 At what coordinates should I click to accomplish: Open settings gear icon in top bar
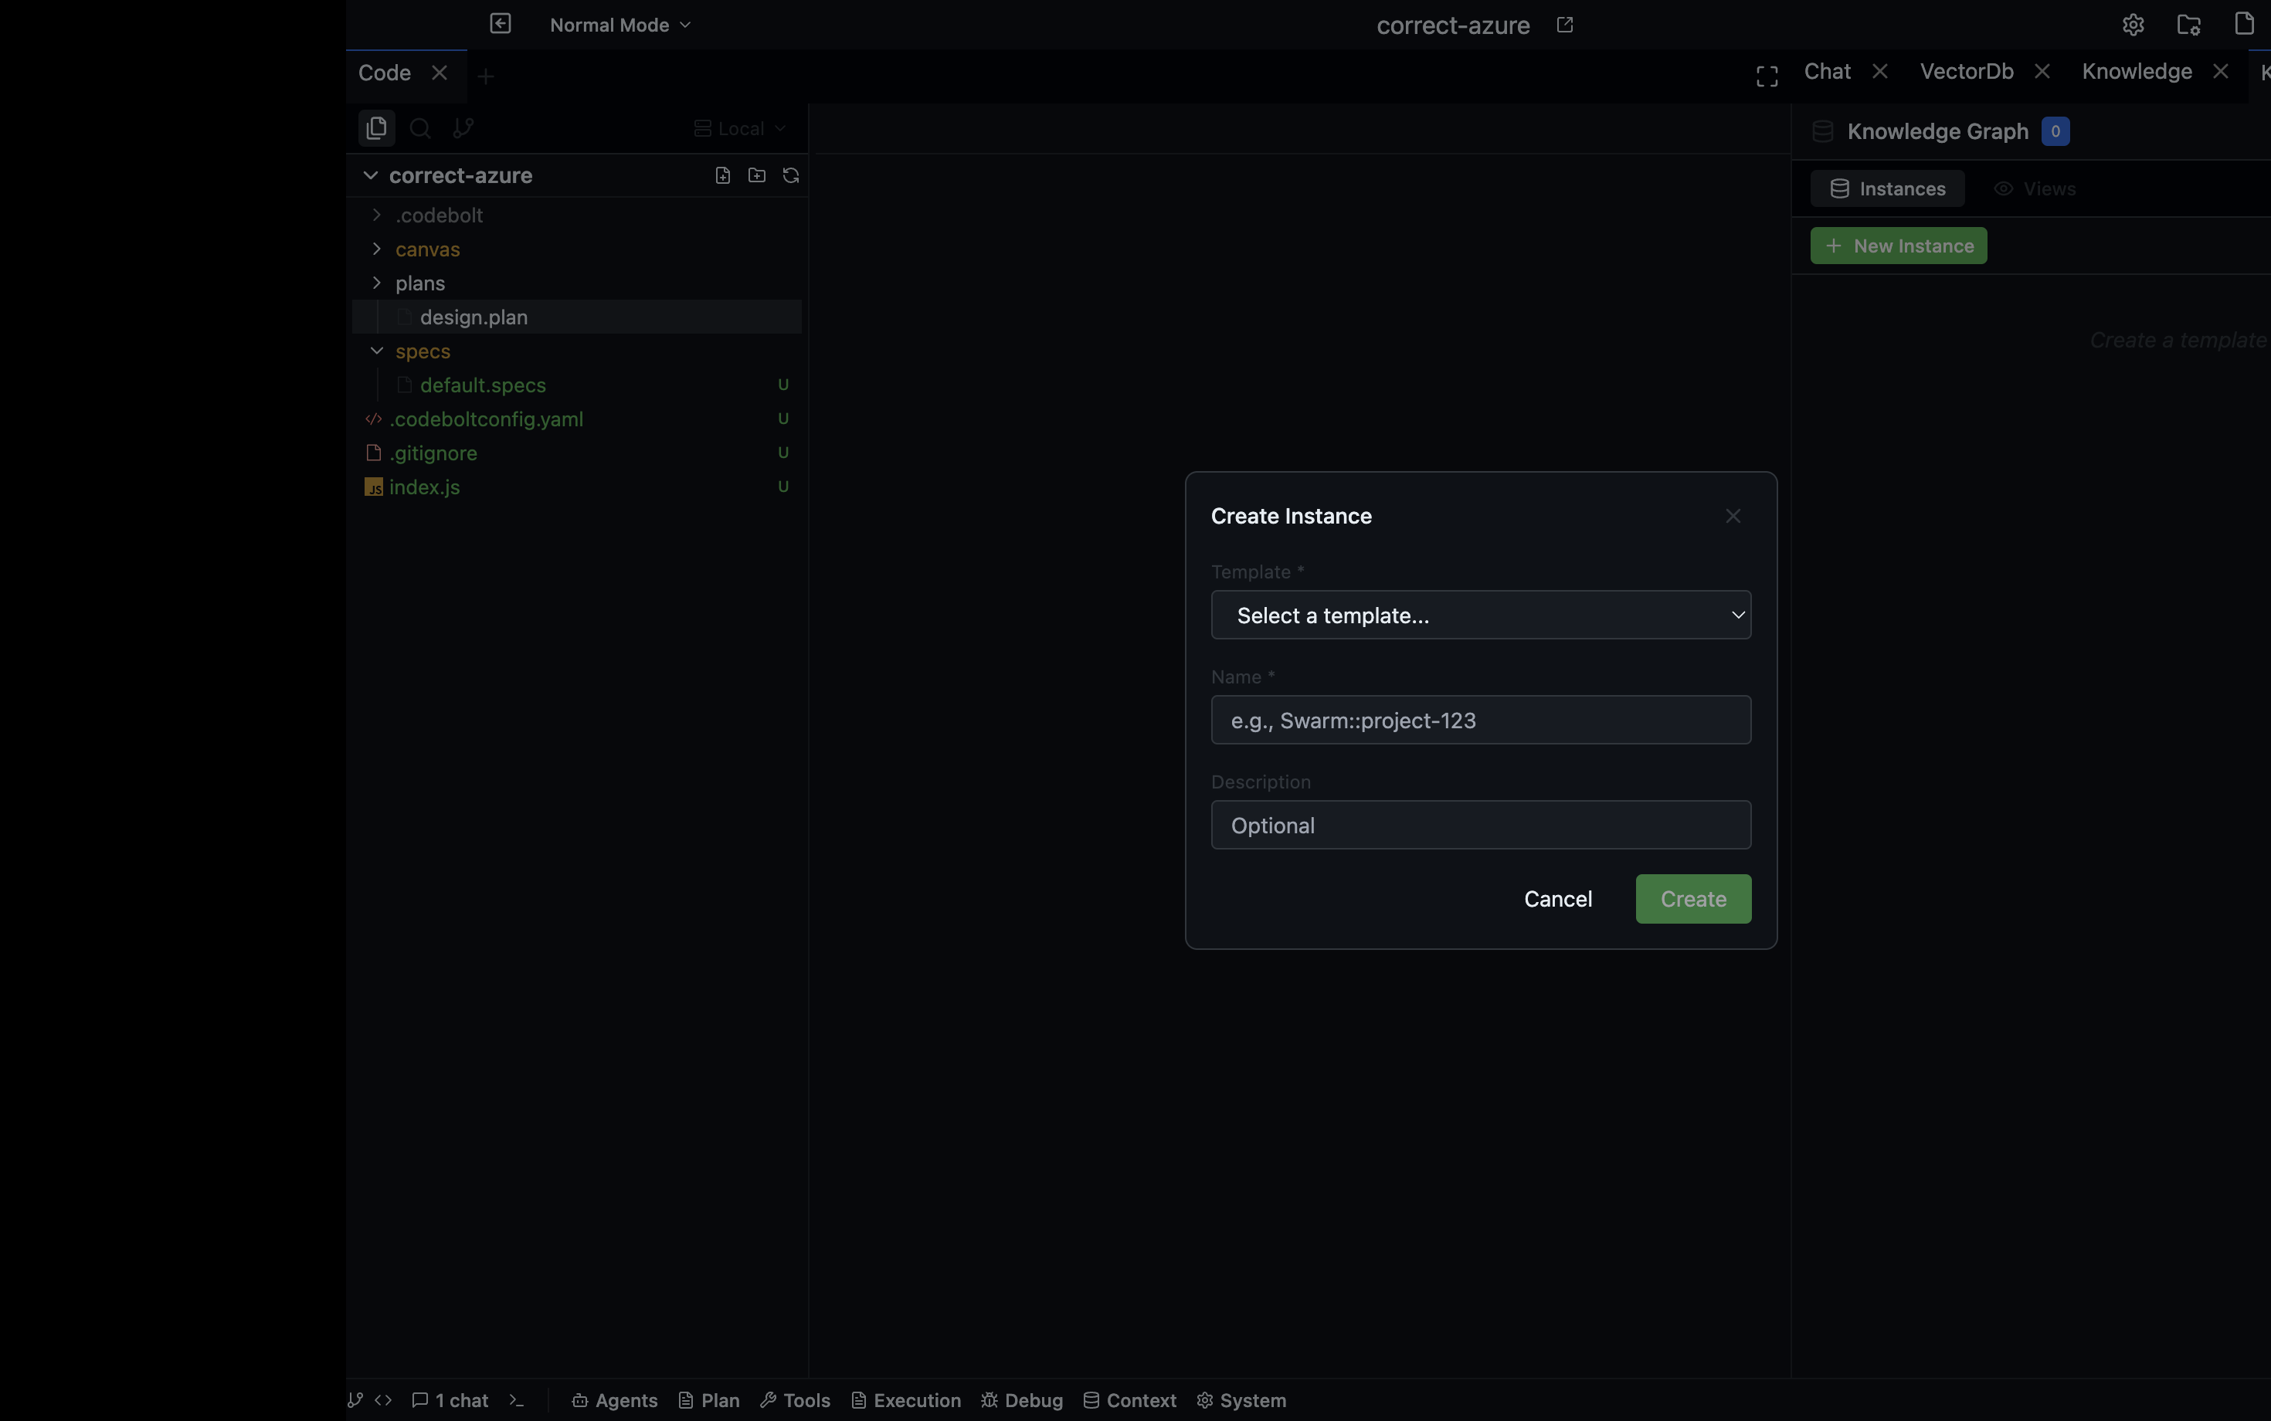coord(2133,25)
